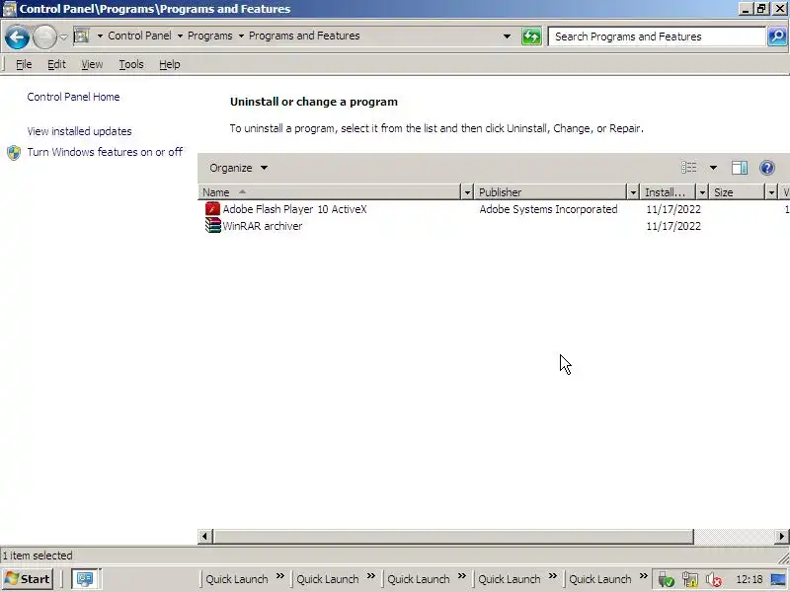
Task: Expand the arrow before Control Panel breadcrumb
Action: pyautogui.click(x=100, y=36)
